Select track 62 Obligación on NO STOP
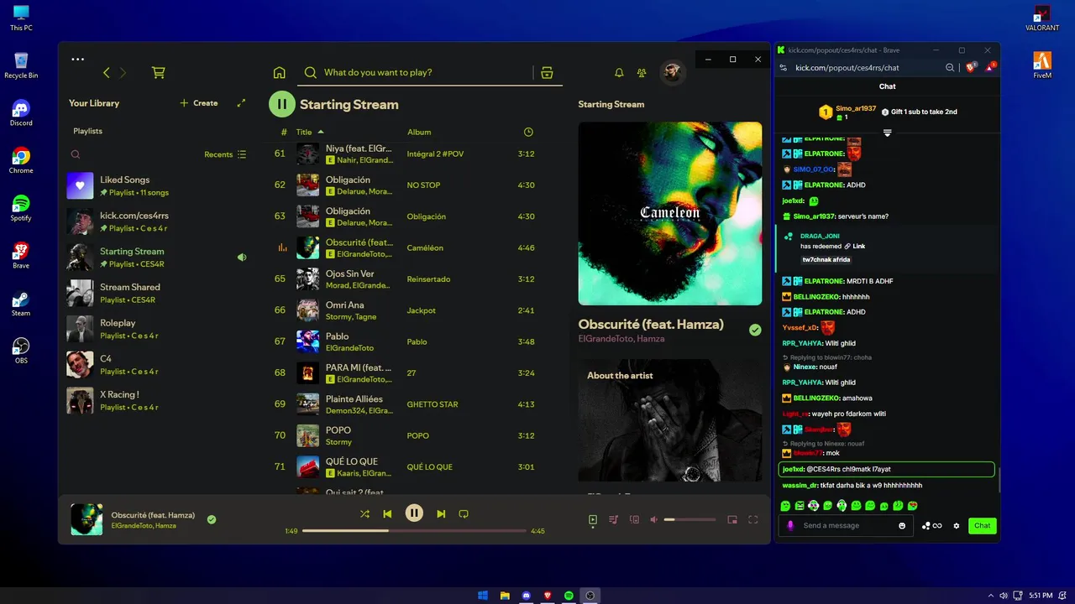 pyautogui.click(x=416, y=185)
